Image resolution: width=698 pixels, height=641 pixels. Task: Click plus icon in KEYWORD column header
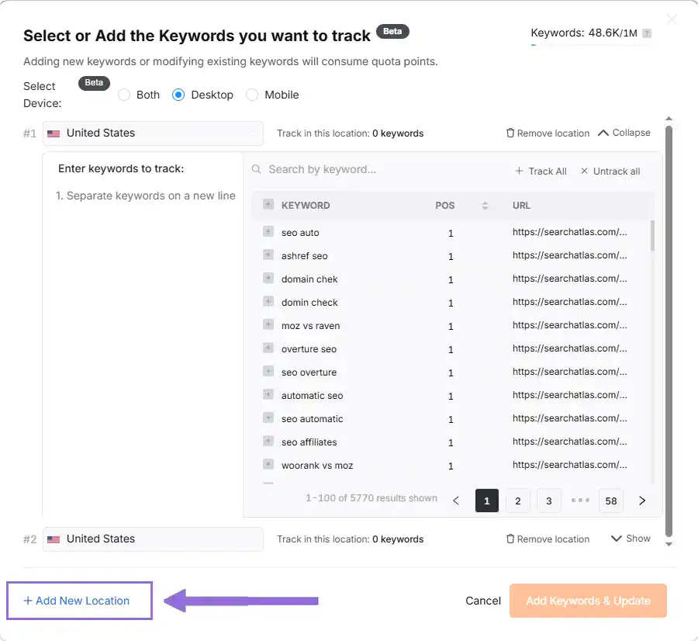coord(268,205)
